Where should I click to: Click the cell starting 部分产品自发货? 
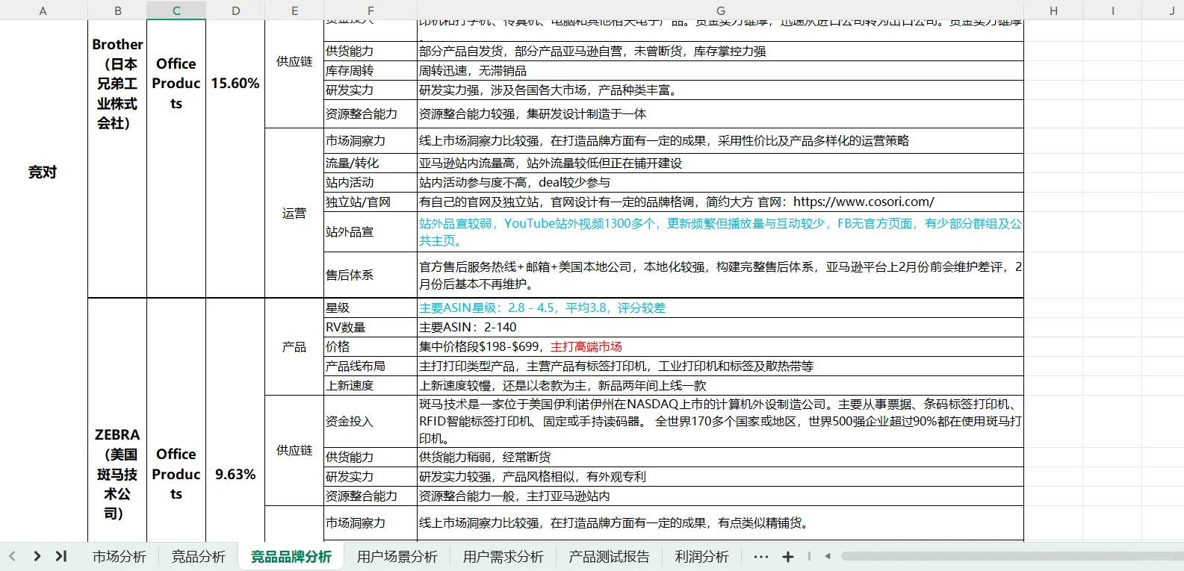click(720, 52)
